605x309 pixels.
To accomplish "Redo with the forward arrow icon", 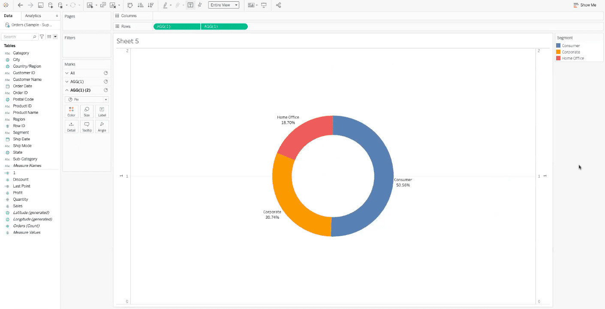I will click(30, 5).
